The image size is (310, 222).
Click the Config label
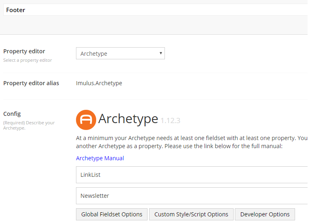point(12,114)
